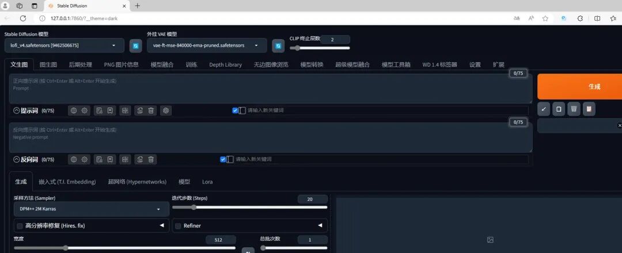Click copy icon in 反向词 toolbar
This screenshot has width=622, height=253.
point(140,159)
